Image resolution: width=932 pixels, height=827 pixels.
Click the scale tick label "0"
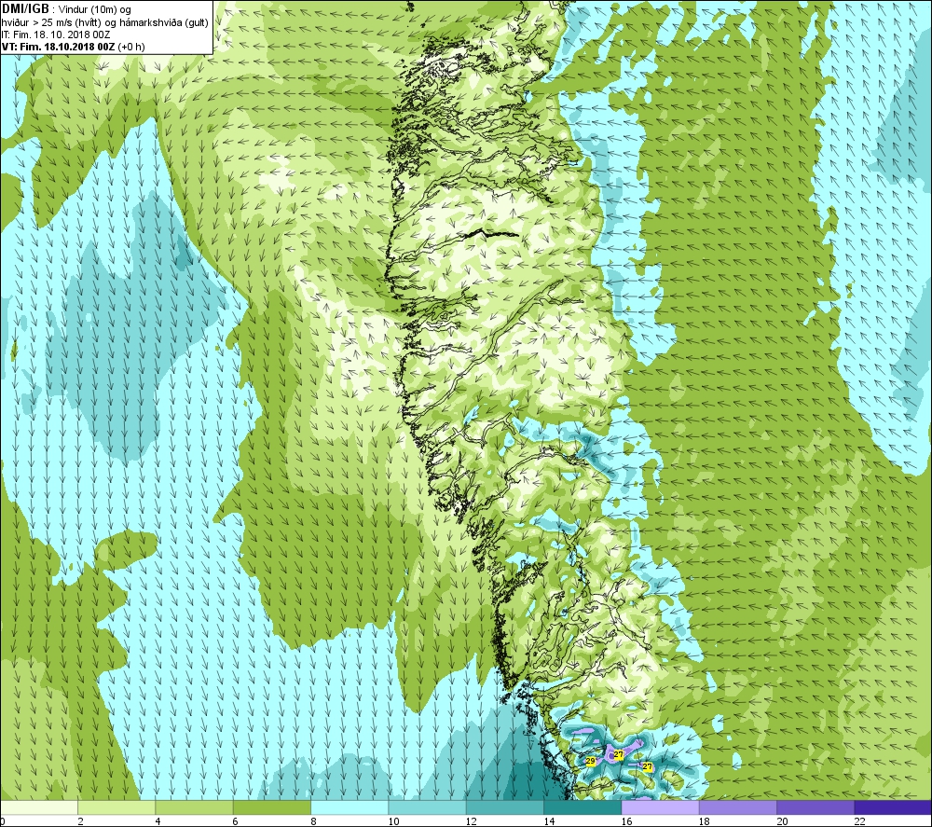[x=3, y=821]
